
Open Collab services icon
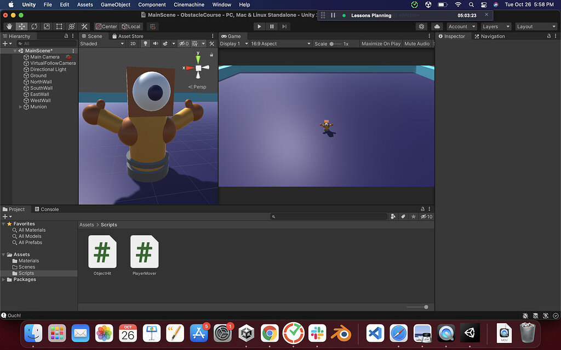[x=421, y=26]
